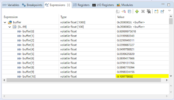Click the detail pane's scroll-up arrow
The height and width of the screenshot is (100, 174).
click(171, 86)
